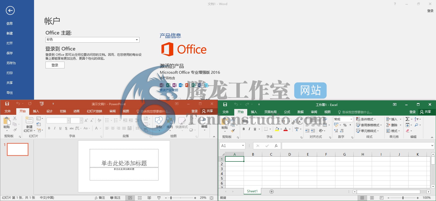Click 登录 in the Excel title ribbon
Viewport: 436px width, 201px height.
412,112
